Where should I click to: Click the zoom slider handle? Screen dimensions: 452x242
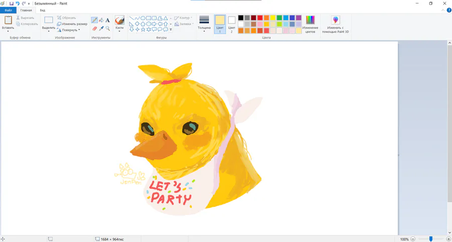point(431,239)
